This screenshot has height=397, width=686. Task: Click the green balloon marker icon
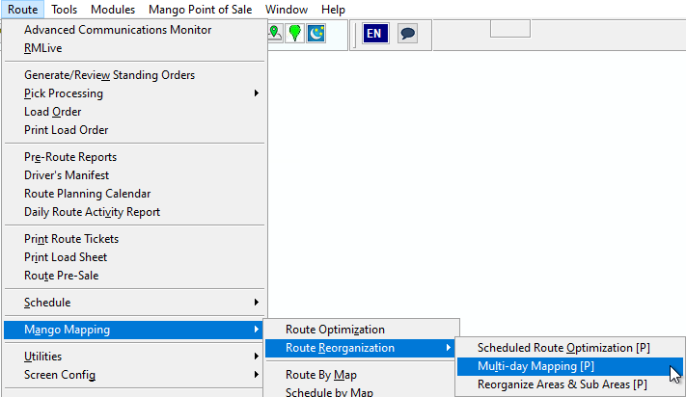coord(295,33)
